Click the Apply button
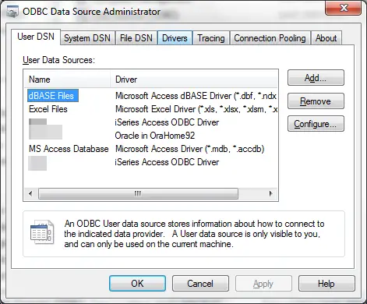Image resolution: width=367 pixels, height=304 pixels. [x=263, y=284]
